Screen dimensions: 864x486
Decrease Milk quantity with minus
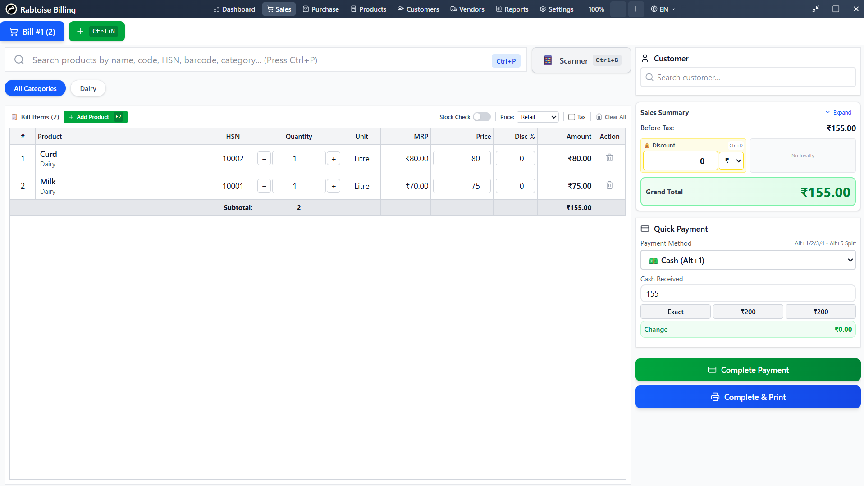pyautogui.click(x=264, y=186)
